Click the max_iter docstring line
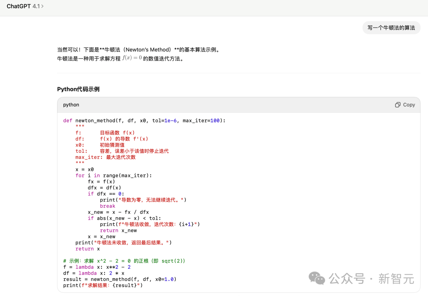Image resolution: width=428 pixels, height=296 pixels. [105, 157]
